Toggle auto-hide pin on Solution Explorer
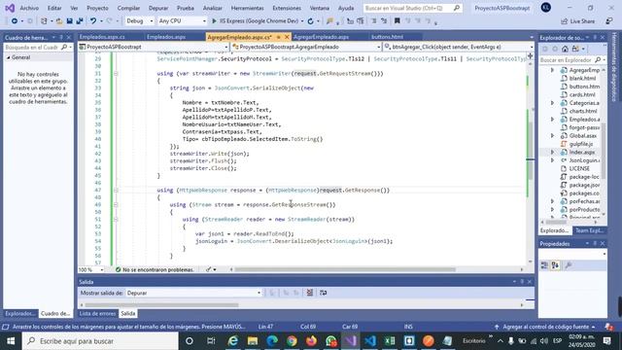 pyautogui.click(x=595, y=37)
